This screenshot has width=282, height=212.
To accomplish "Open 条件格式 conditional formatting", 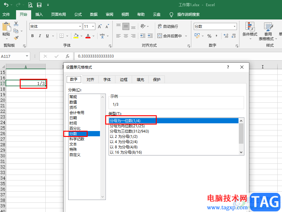I will coord(250,31).
